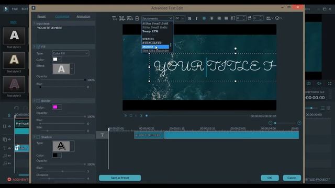Click the fullscreen icon in main preview
The image size is (335, 188).
coord(330,84)
